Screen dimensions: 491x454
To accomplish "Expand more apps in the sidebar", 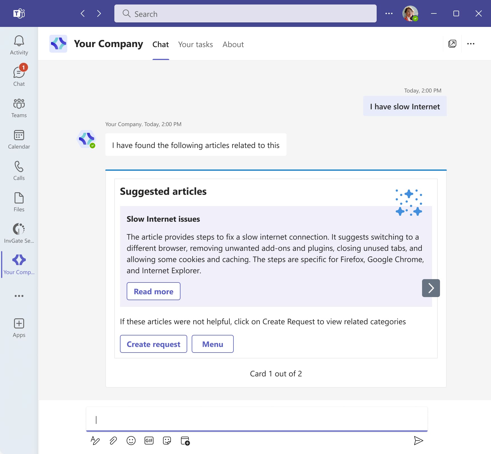I will [x=18, y=296].
